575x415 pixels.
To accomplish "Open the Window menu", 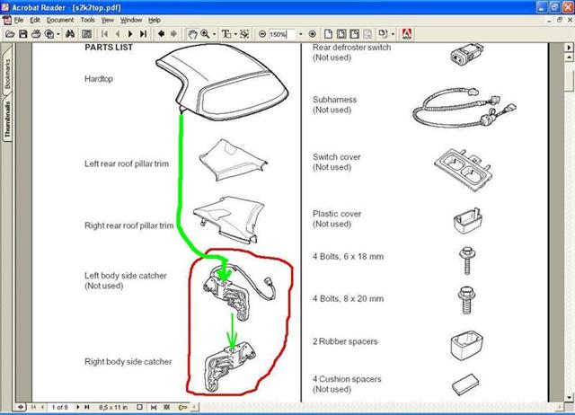I will click(x=131, y=20).
